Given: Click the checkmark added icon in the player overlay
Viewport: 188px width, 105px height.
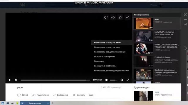Looking at the screenshot, I should (127, 17).
